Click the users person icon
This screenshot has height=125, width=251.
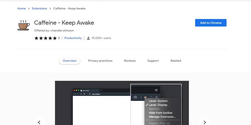click(x=88, y=38)
